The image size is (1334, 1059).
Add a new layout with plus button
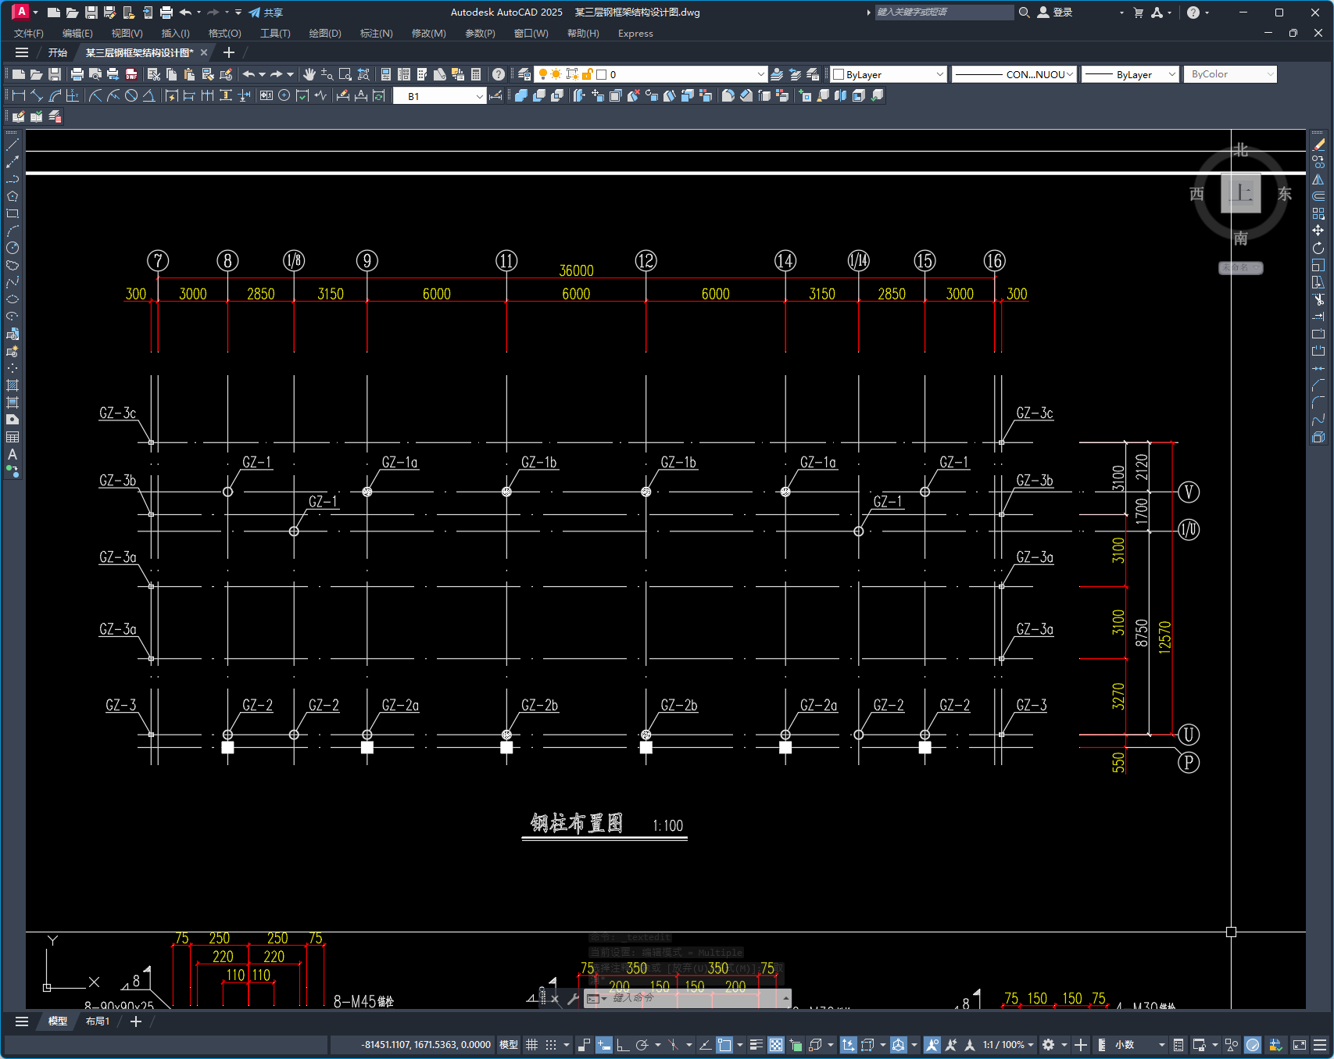[x=135, y=1021]
